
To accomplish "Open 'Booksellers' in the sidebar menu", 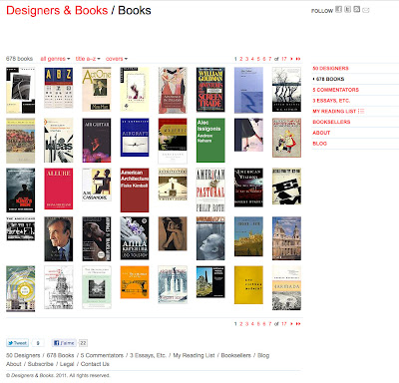I will pos(331,122).
